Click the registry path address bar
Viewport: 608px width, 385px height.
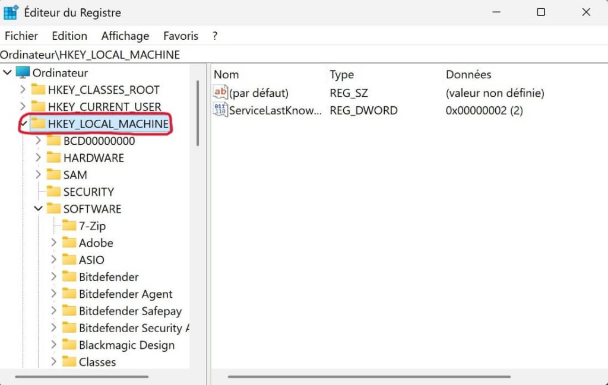coord(297,55)
